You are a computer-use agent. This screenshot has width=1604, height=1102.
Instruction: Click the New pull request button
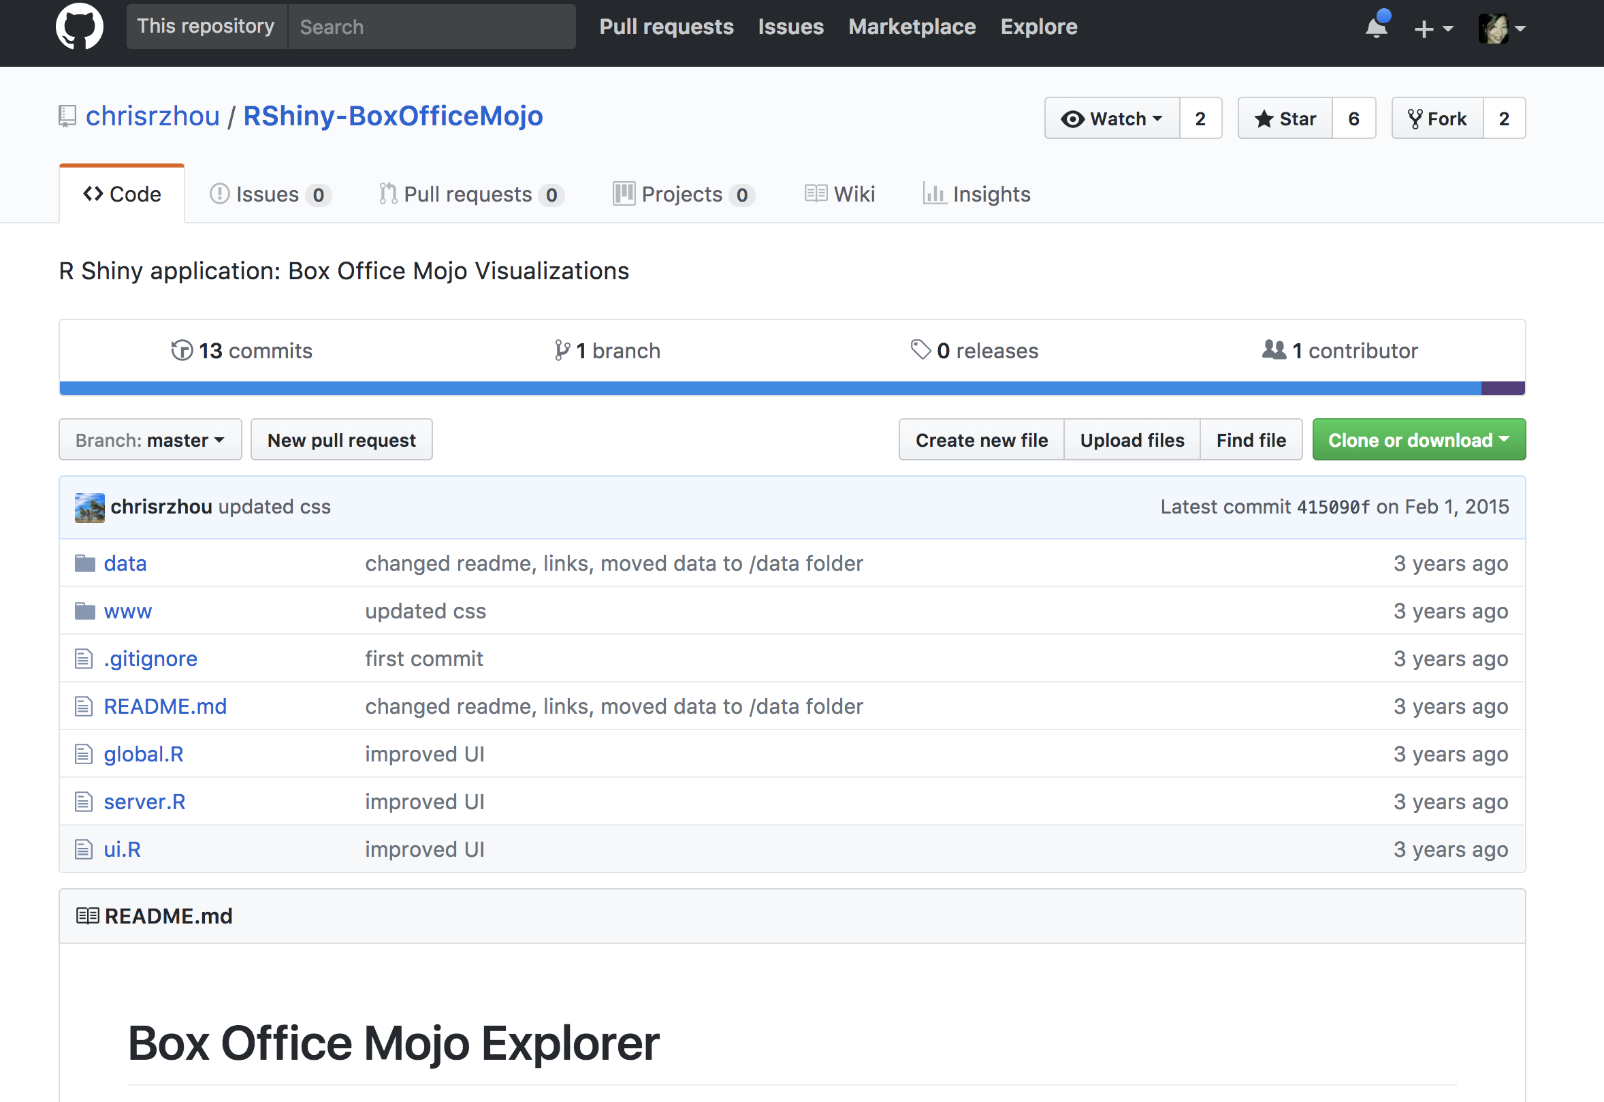(341, 440)
